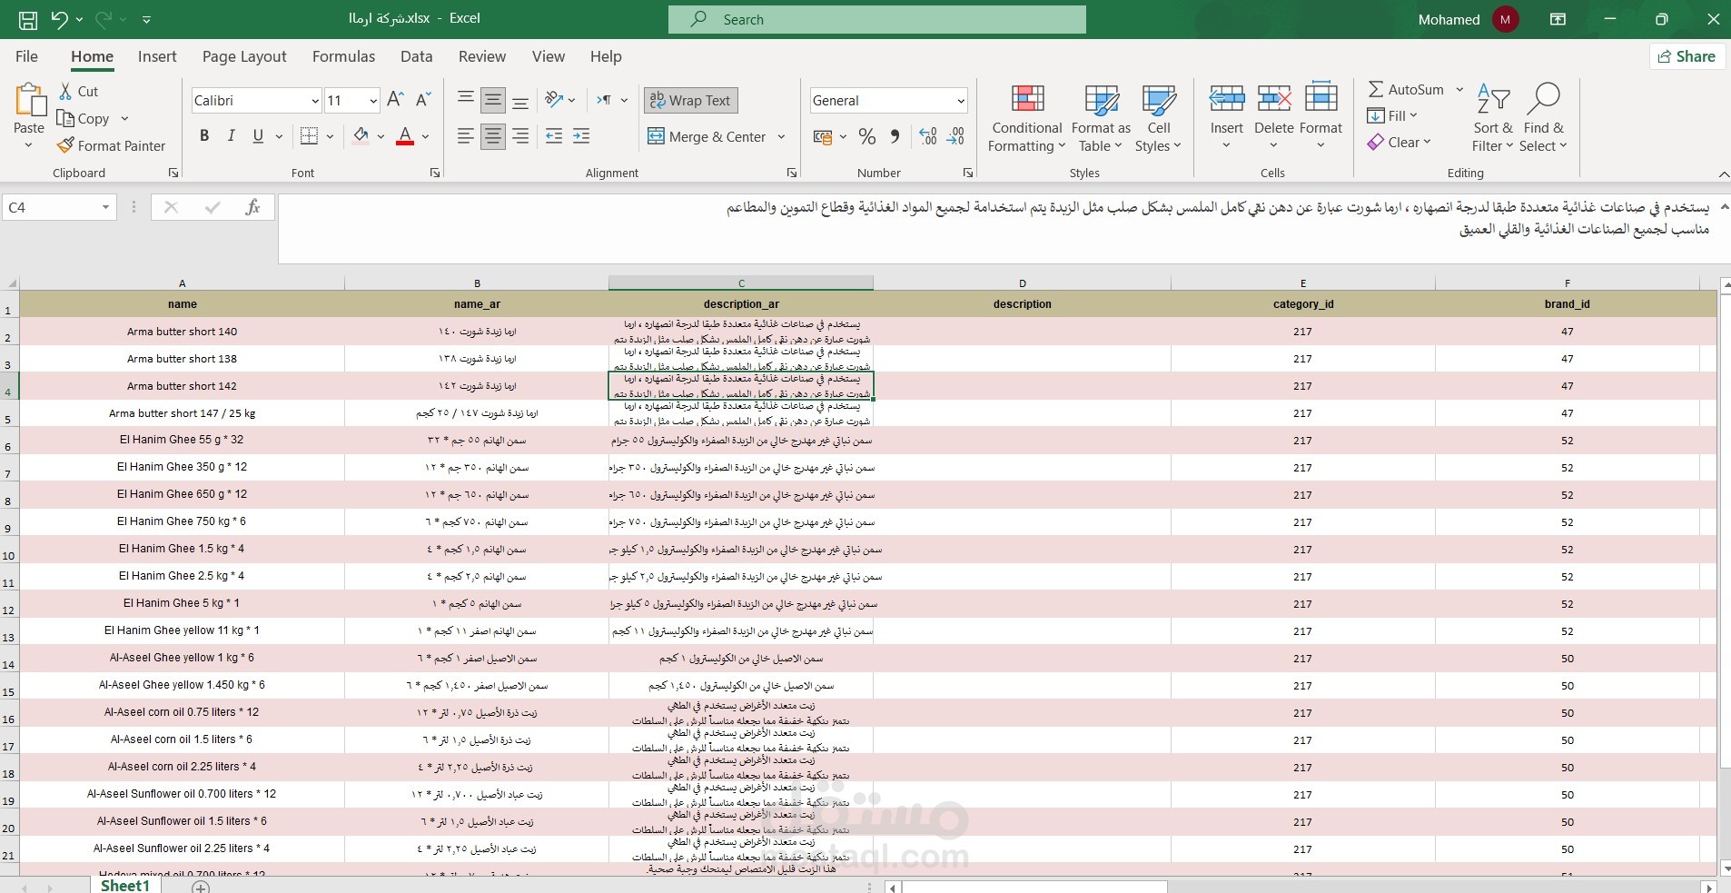Apply the red font color

pos(405,136)
